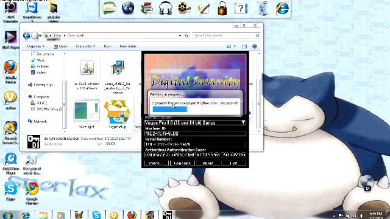Screen dimensions: 390x219
Task: Click the Serial Number field in keygen
Action: tap(195, 144)
